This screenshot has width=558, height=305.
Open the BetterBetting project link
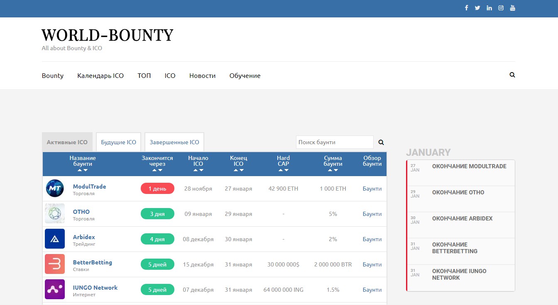pos(93,262)
